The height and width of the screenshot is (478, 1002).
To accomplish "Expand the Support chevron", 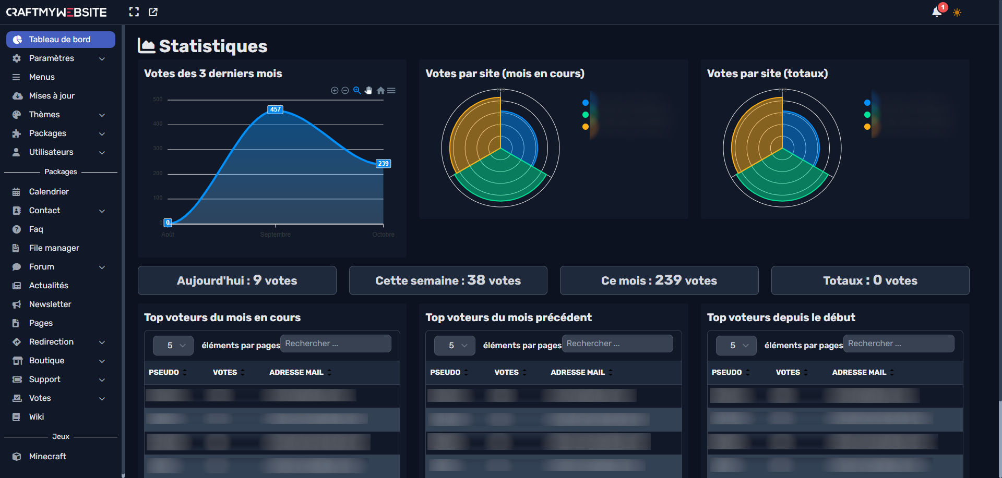I will [102, 379].
